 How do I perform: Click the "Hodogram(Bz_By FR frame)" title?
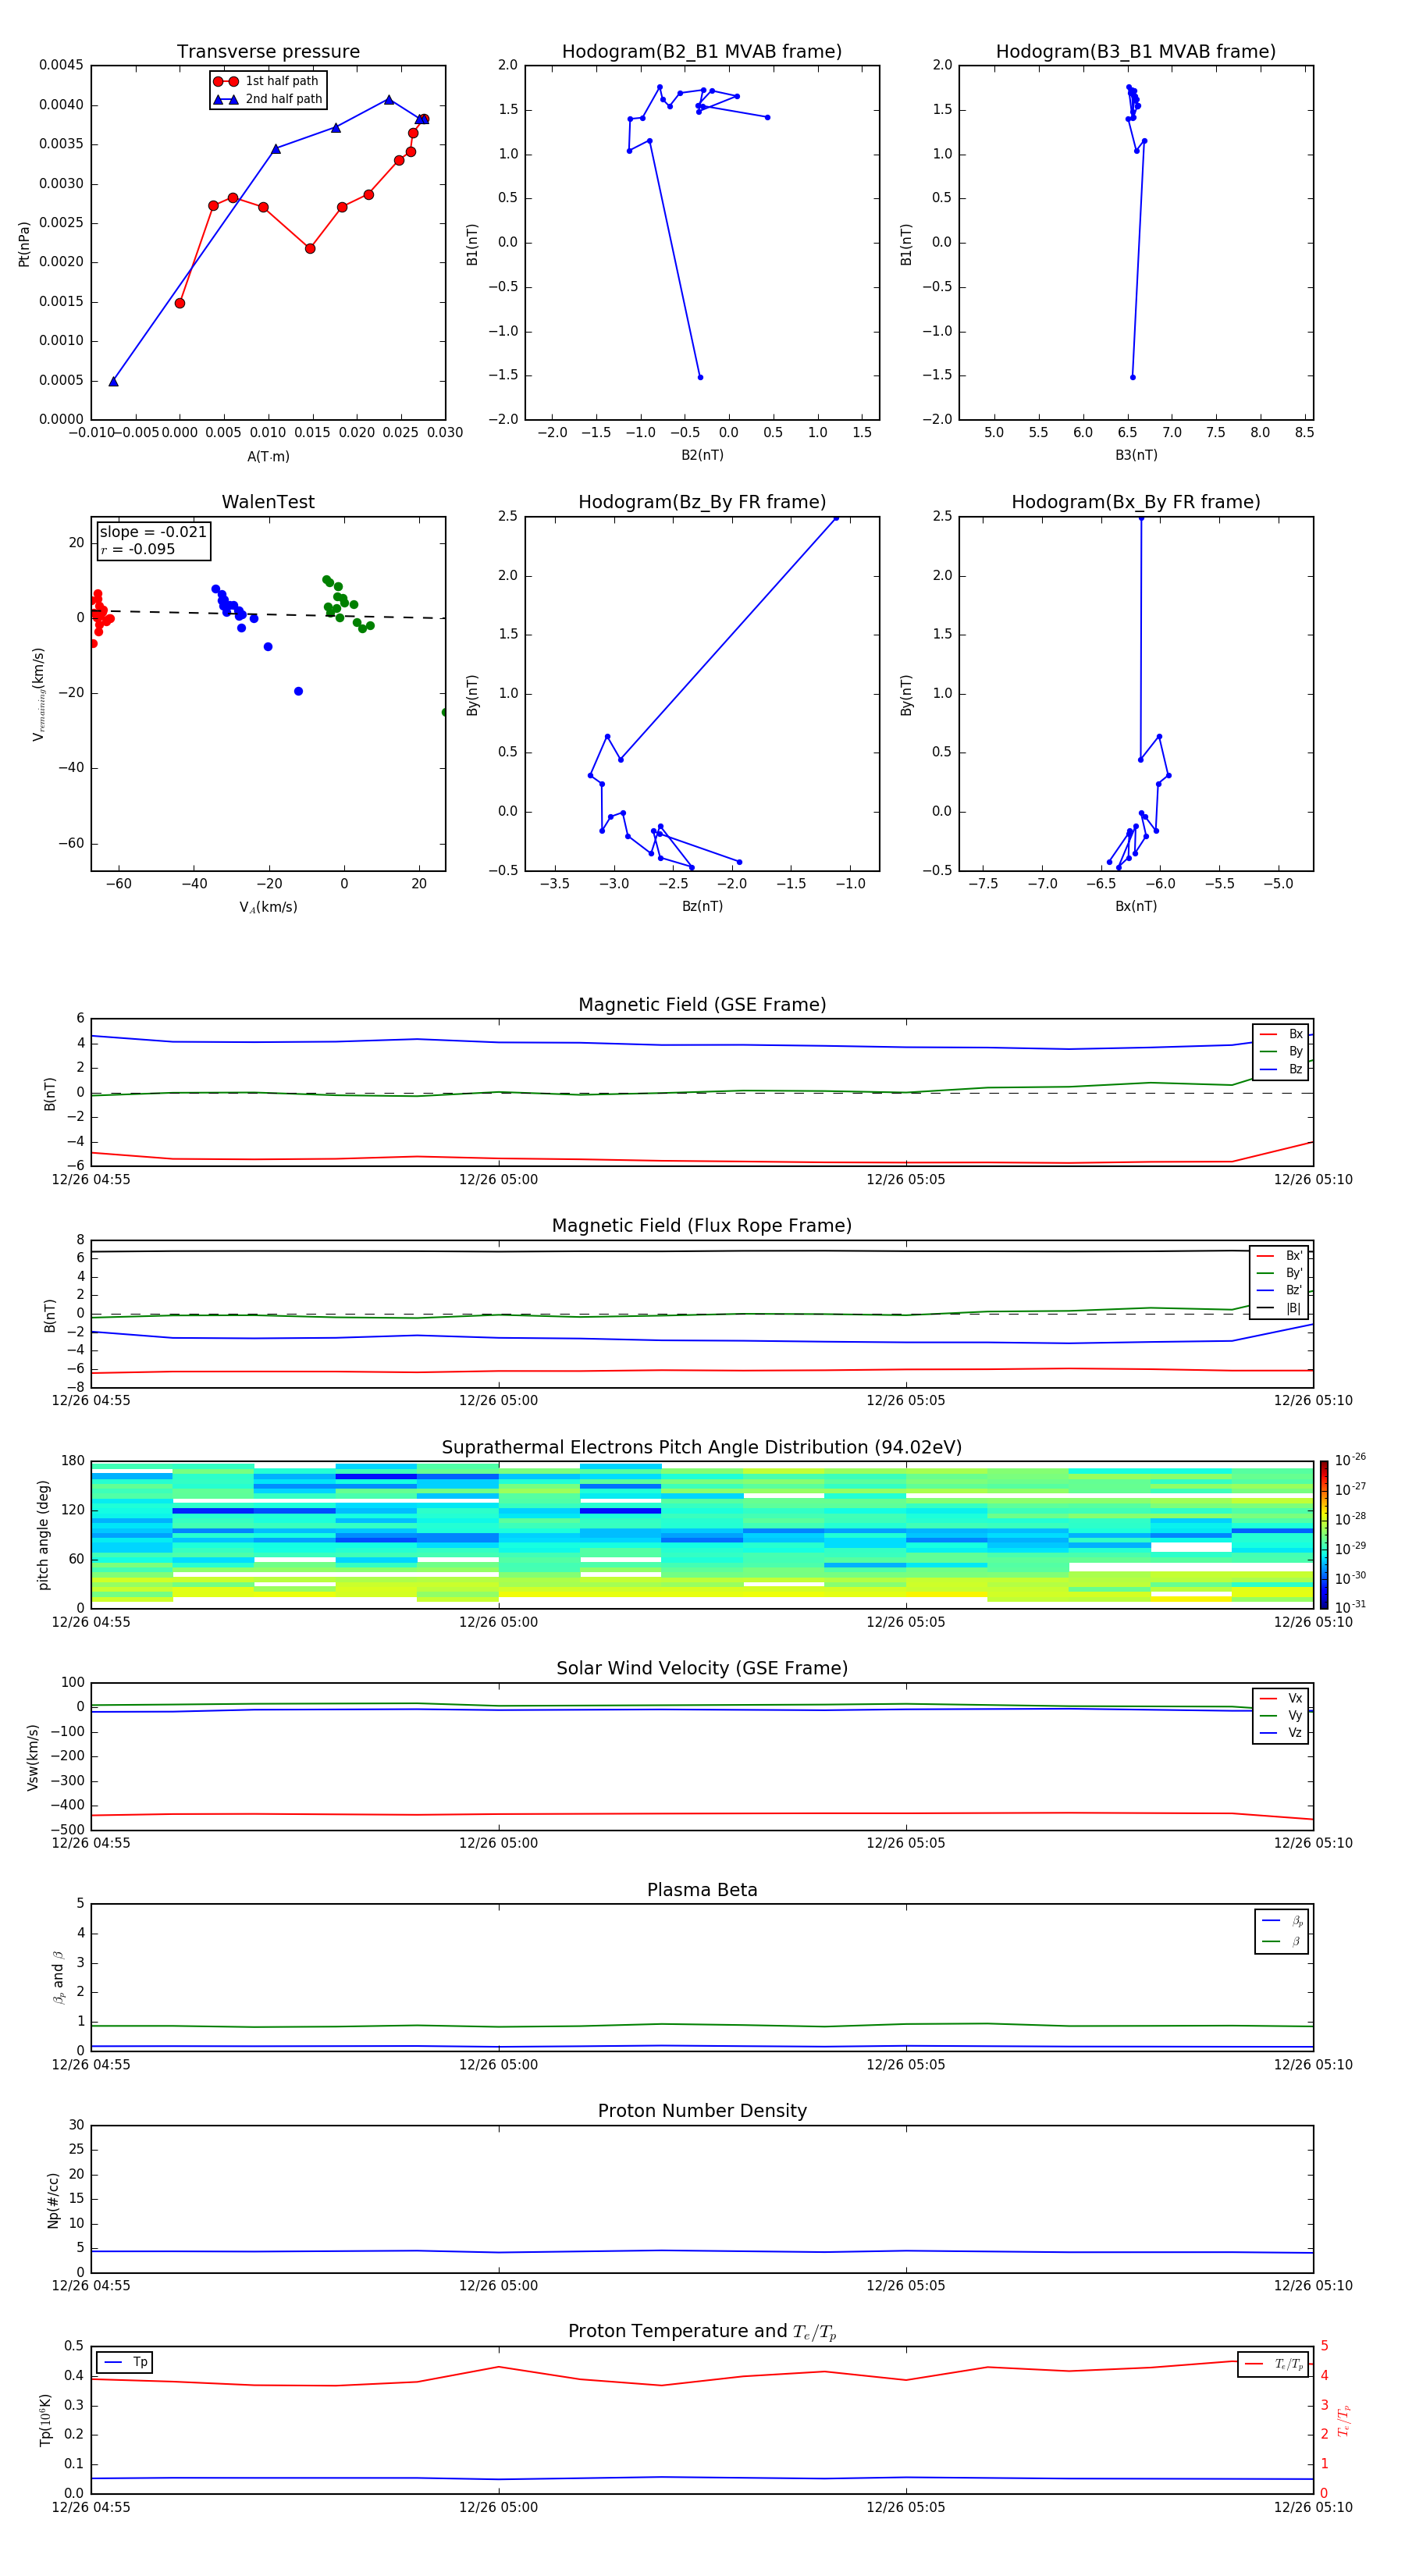point(701,502)
